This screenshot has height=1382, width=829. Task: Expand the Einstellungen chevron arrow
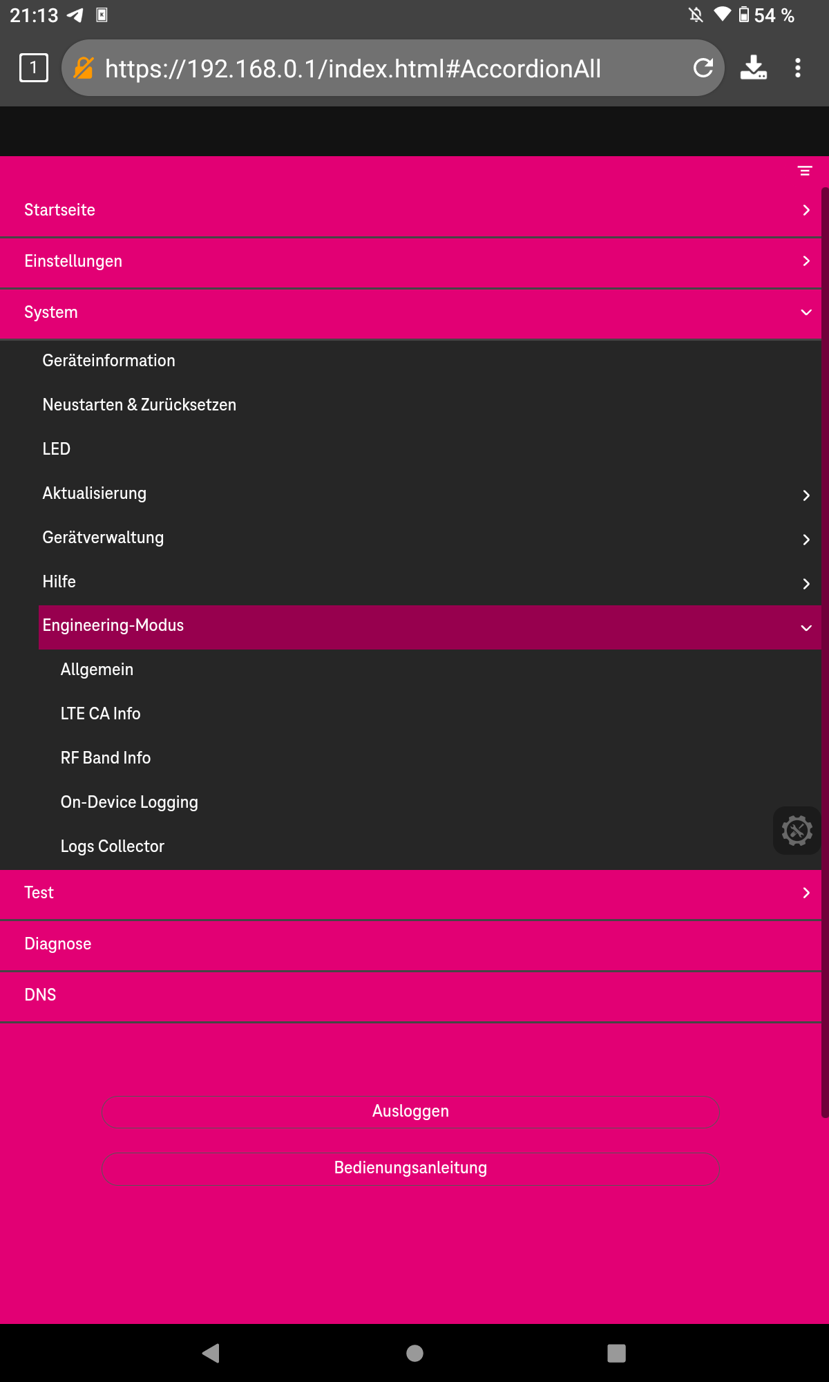tap(806, 261)
